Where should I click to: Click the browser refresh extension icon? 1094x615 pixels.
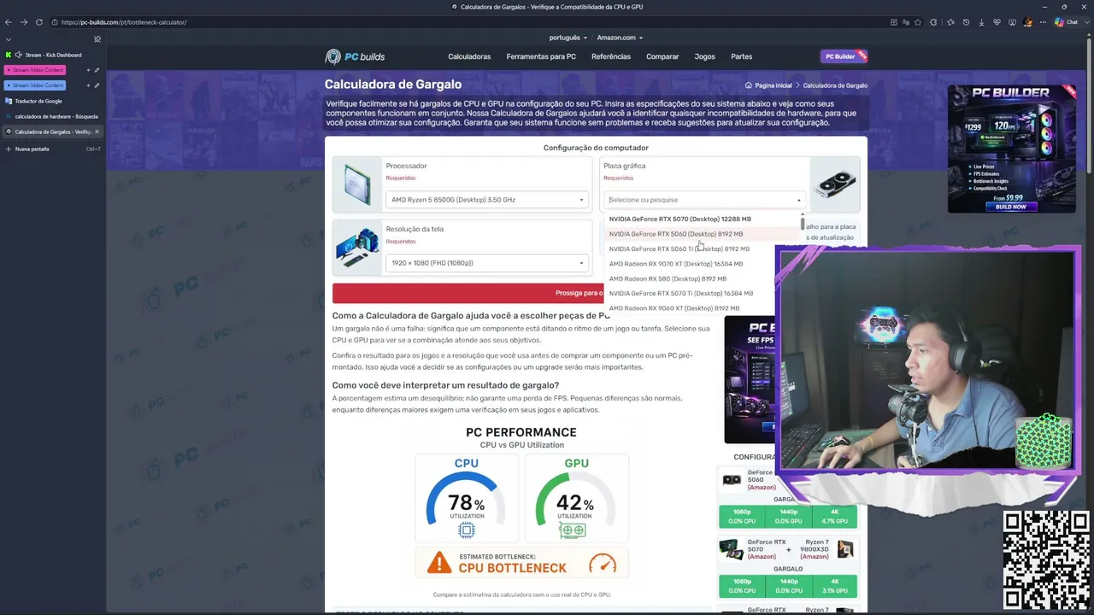click(933, 22)
